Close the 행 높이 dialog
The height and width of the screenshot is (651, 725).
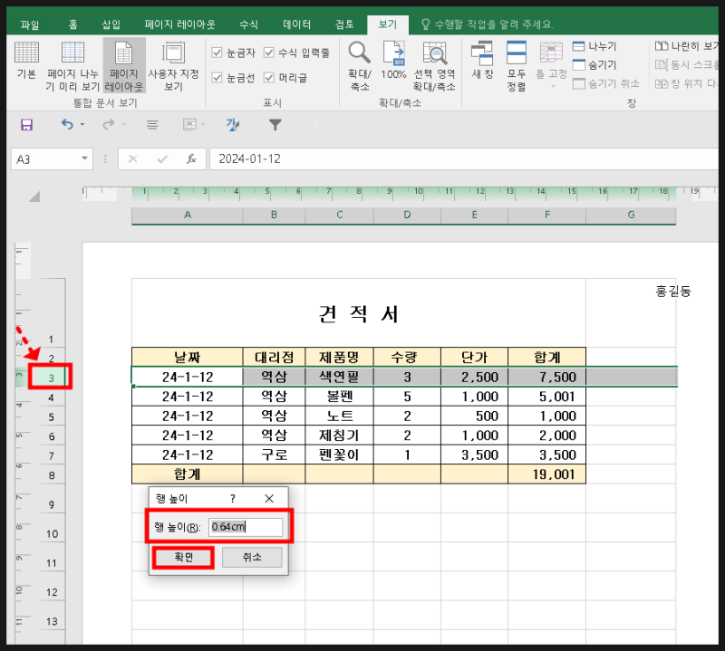(269, 499)
